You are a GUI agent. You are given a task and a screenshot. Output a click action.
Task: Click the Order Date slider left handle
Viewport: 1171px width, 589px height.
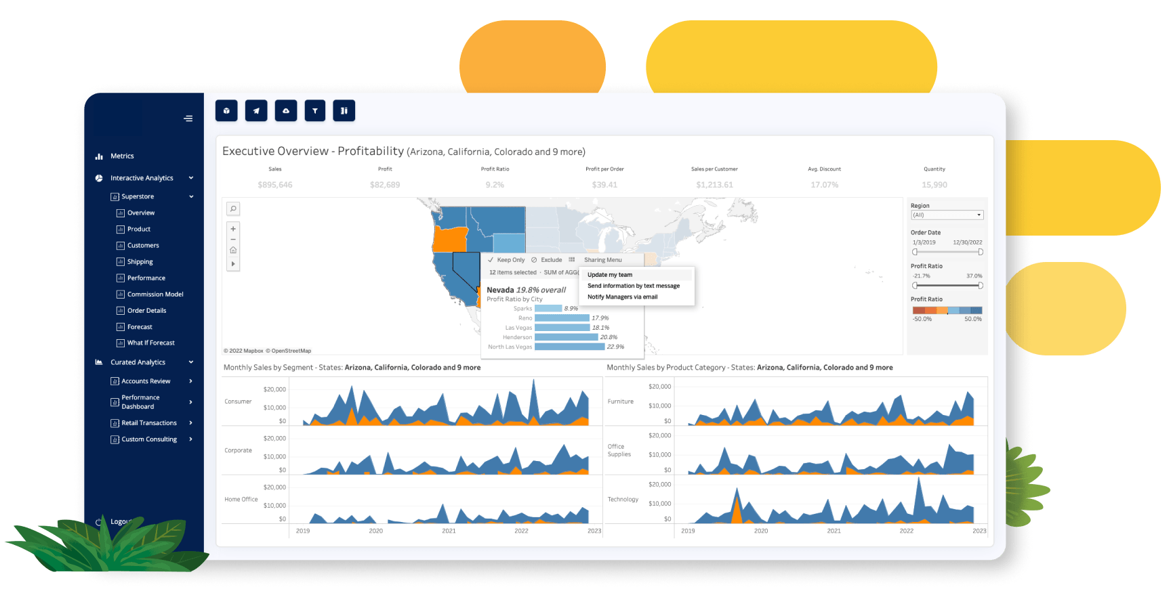click(x=915, y=252)
